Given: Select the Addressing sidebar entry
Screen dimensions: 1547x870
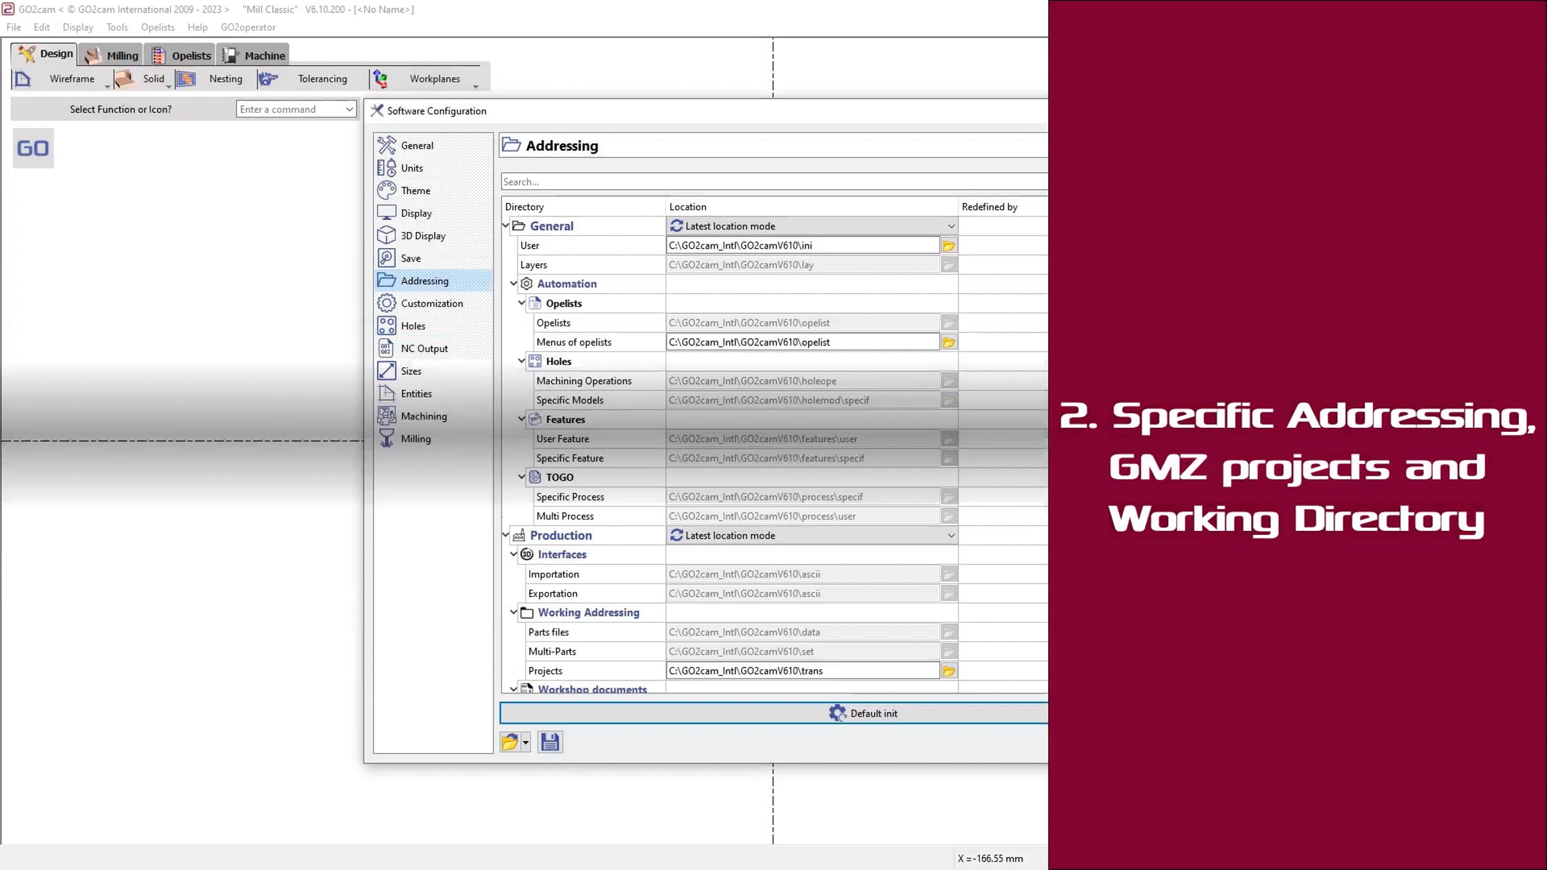Looking at the screenshot, I should click(x=433, y=281).
